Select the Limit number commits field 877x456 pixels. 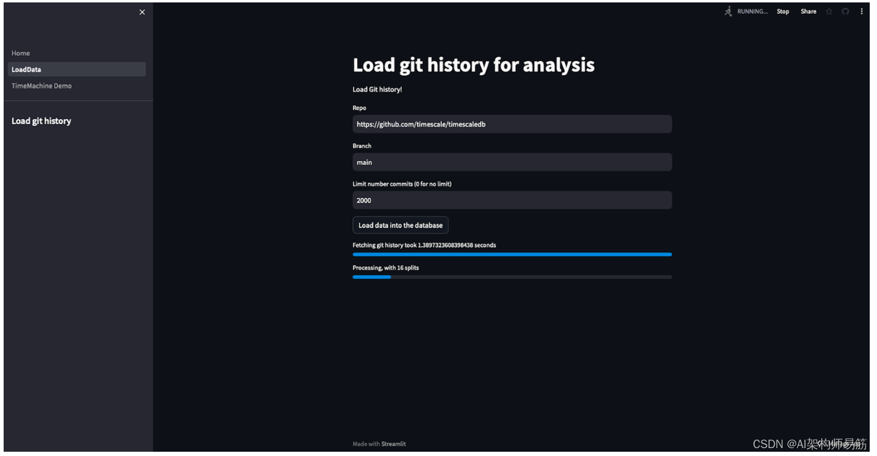pos(512,200)
